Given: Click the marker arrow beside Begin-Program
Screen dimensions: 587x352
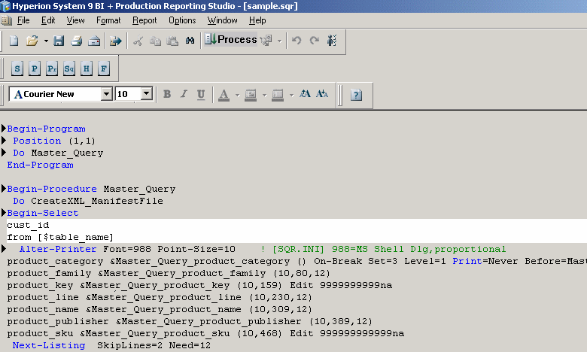Looking at the screenshot, I should pos(4,129).
